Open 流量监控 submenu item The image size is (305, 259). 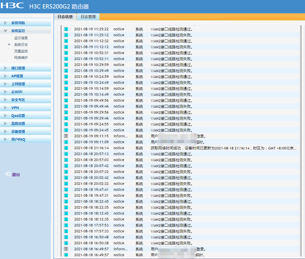[x=21, y=51]
